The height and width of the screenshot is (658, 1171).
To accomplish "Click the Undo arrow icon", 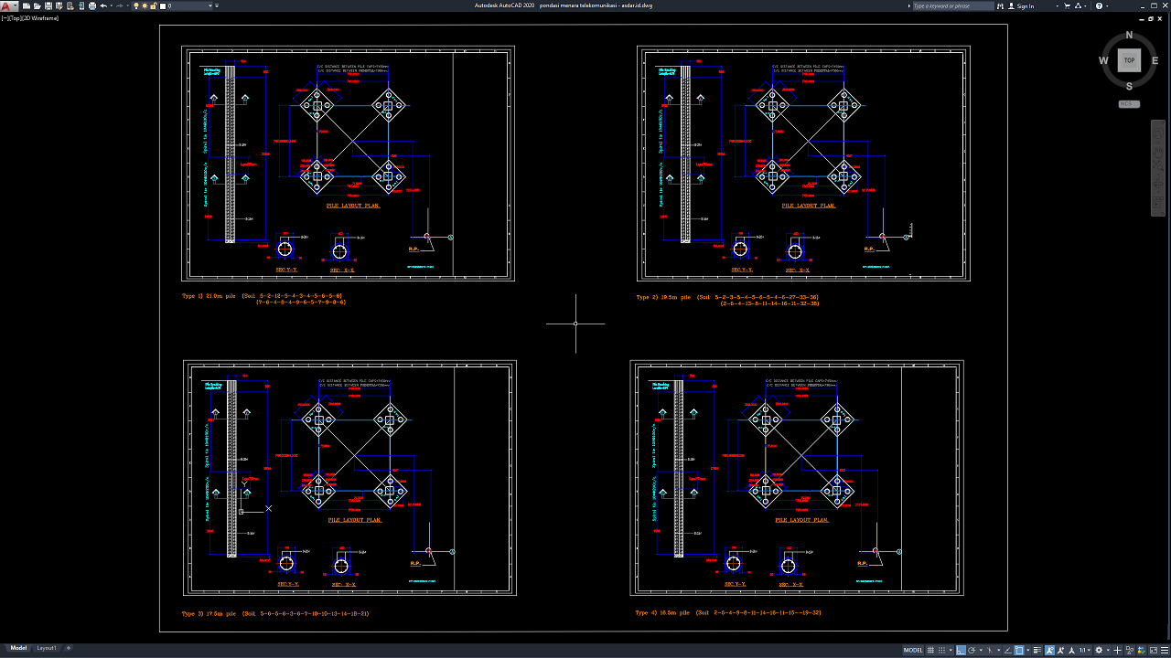I will tap(104, 5).
